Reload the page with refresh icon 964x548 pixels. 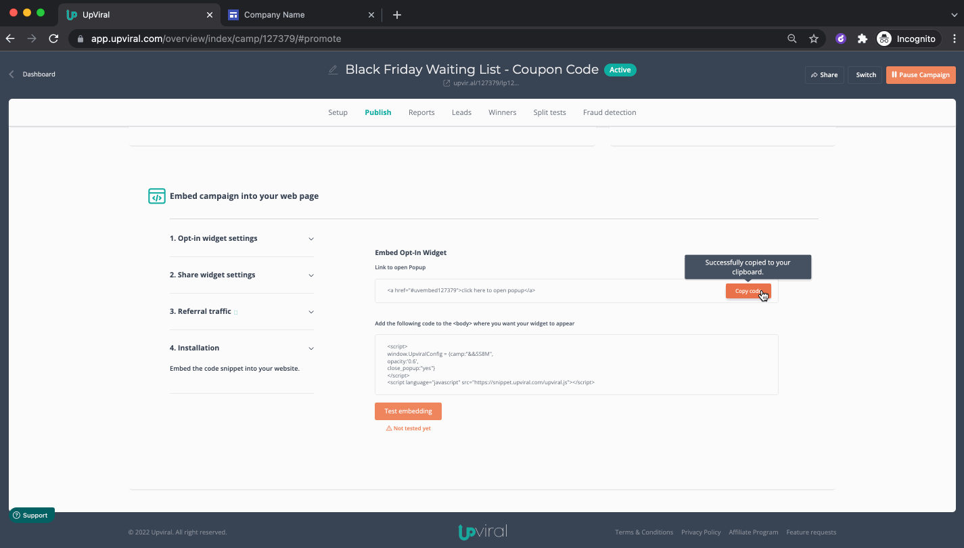coord(54,39)
